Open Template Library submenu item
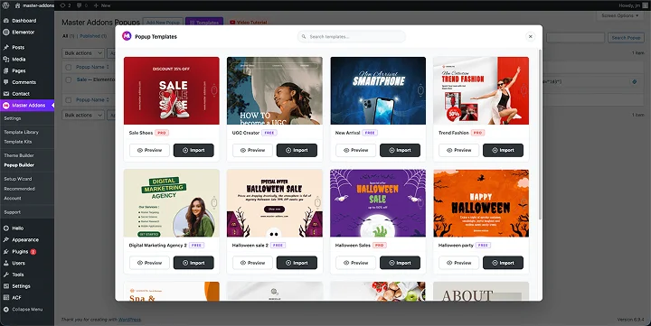 (x=21, y=132)
